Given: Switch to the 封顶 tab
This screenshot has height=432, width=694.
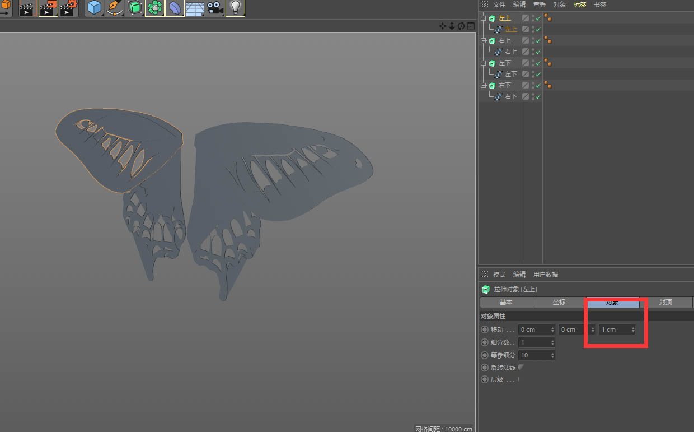Looking at the screenshot, I should click(665, 302).
